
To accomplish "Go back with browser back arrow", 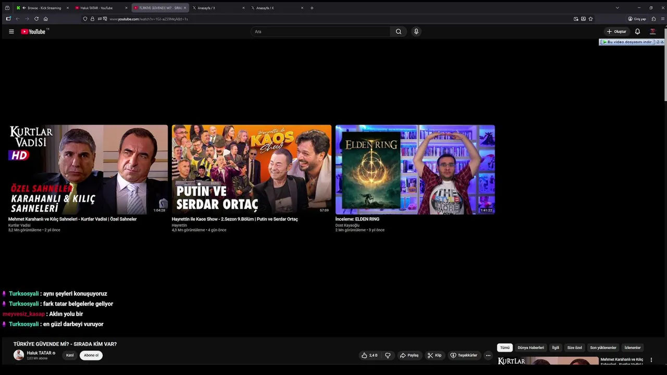I will coord(18,19).
